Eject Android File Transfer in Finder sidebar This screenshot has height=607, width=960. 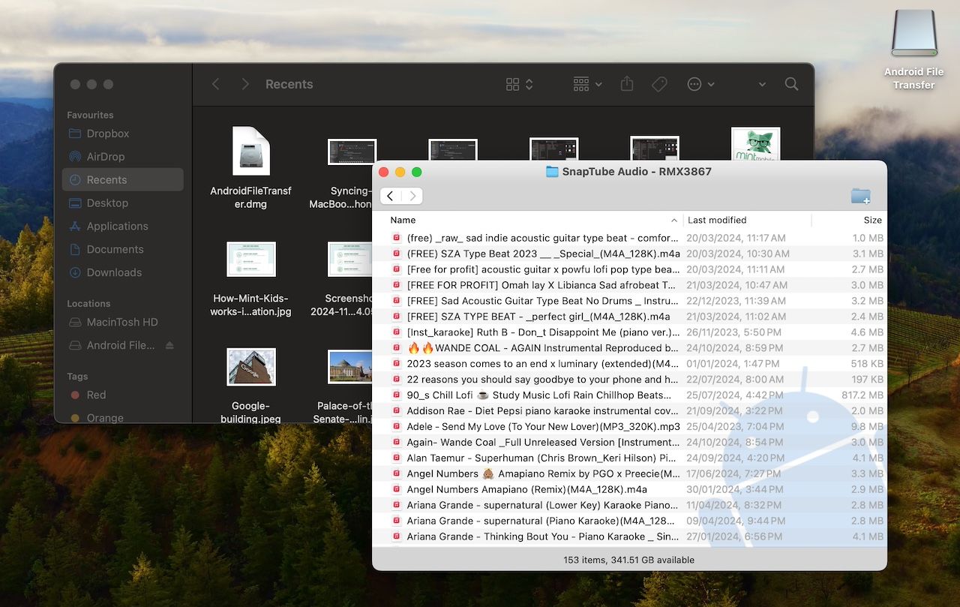tap(169, 345)
